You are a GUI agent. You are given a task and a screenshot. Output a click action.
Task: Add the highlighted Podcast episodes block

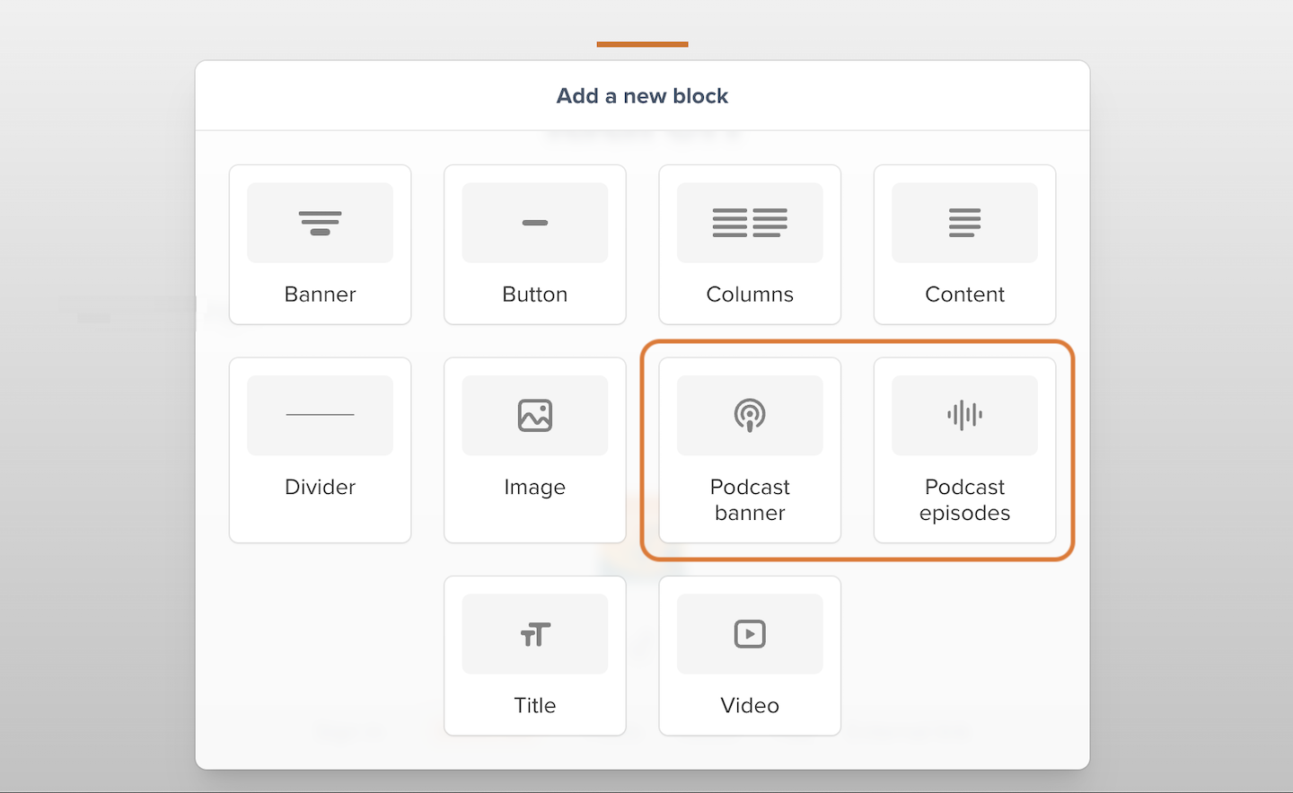(x=964, y=449)
